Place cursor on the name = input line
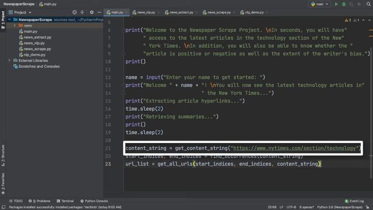The image size is (373, 210). tap(195, 78)
